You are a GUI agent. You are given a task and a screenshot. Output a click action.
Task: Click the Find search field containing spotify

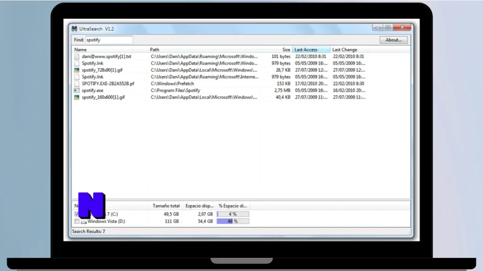109,40
